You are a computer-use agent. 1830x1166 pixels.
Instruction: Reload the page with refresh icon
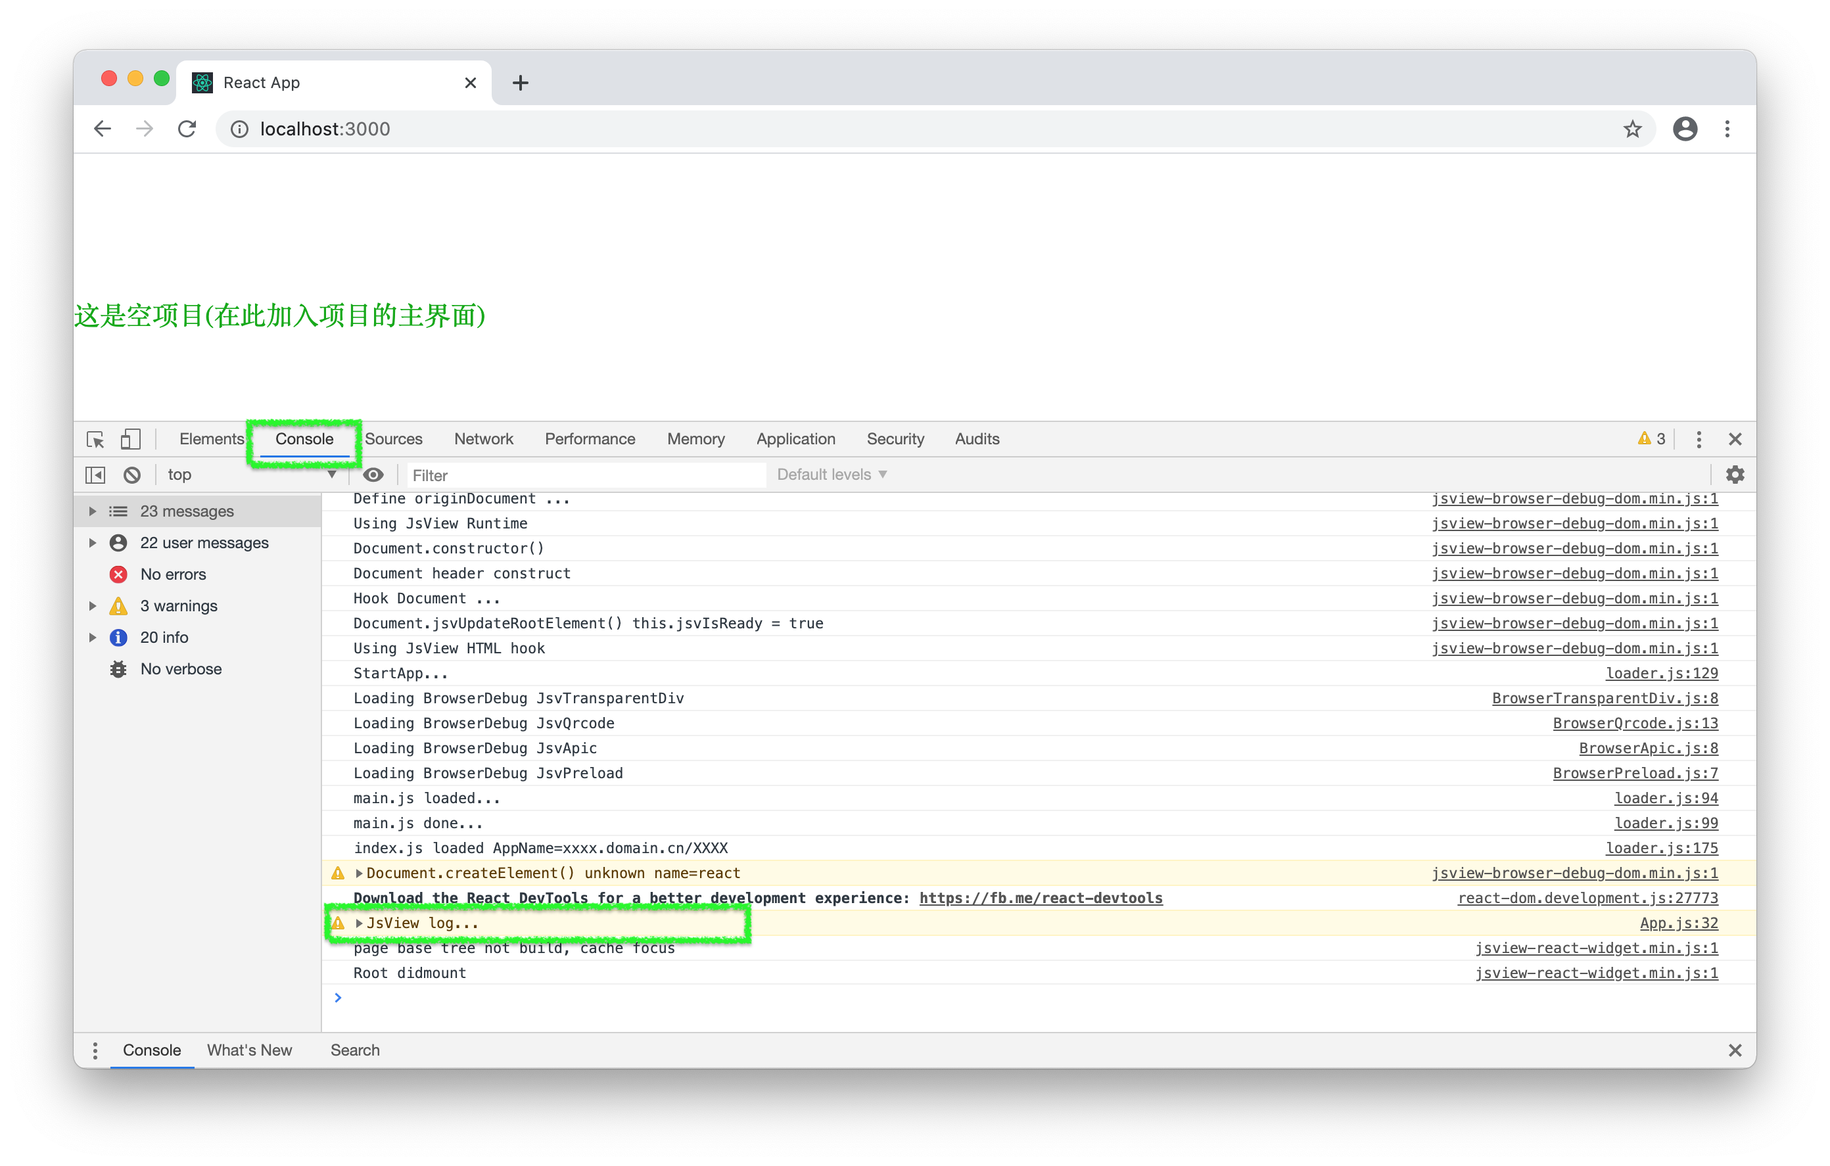pyautogui.click(x=187, y=129)
